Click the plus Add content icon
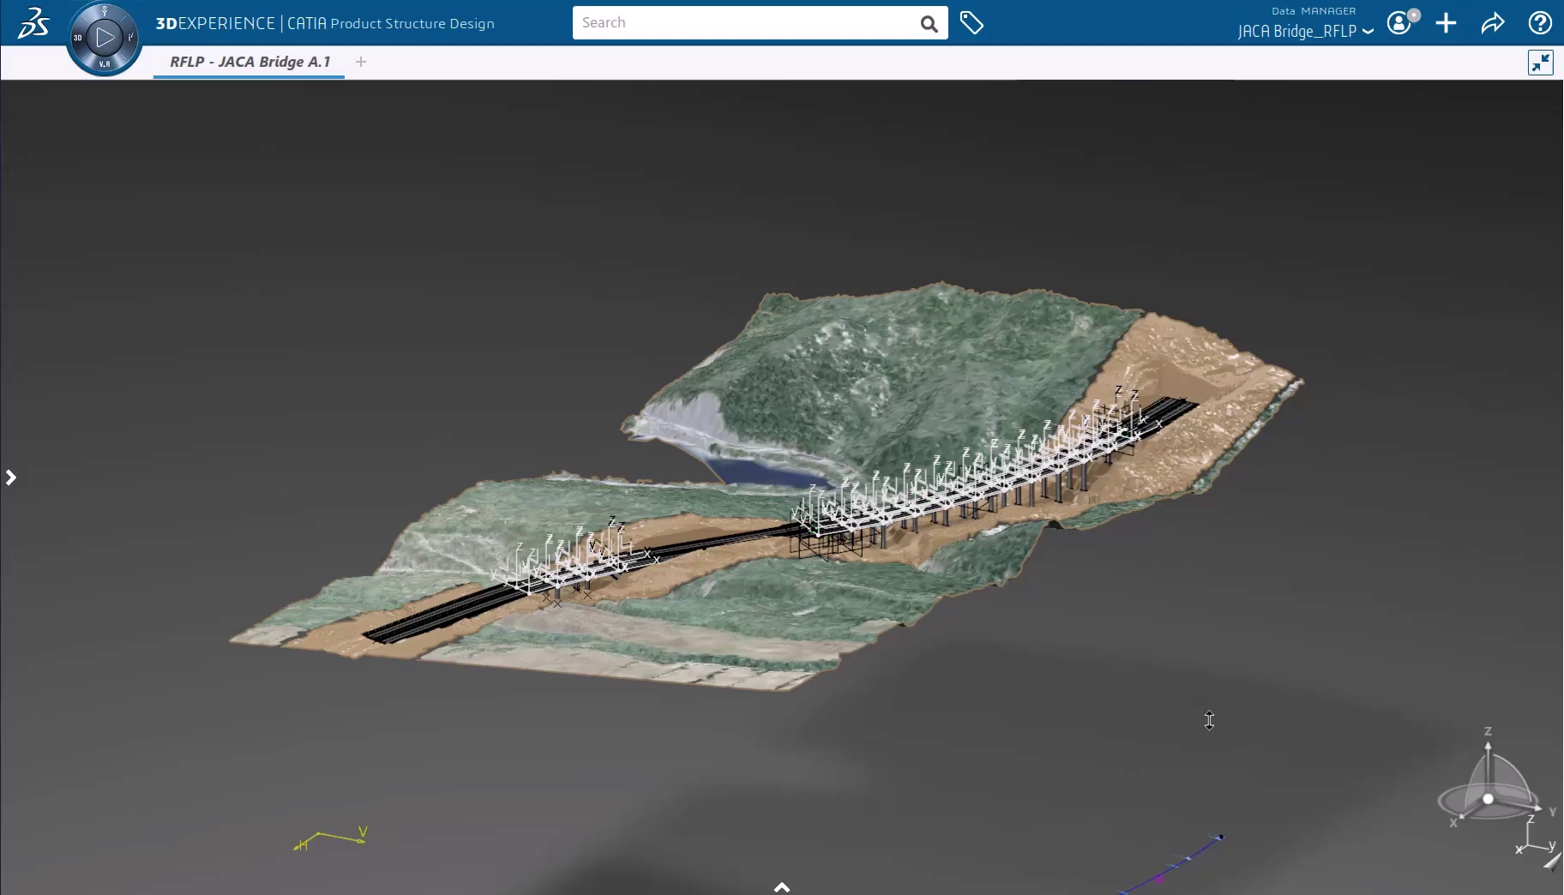The width and height of the screenshot is (1564, 895). click(x=1446, y=23)
